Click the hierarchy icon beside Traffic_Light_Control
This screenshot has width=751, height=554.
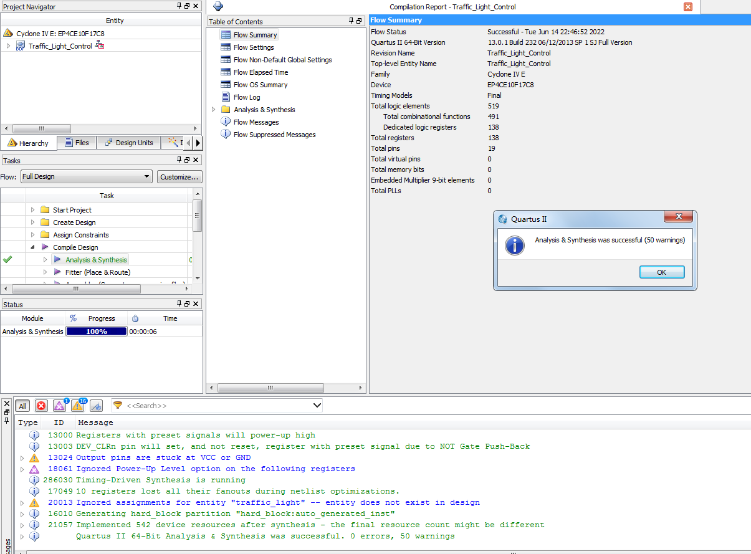100,45
